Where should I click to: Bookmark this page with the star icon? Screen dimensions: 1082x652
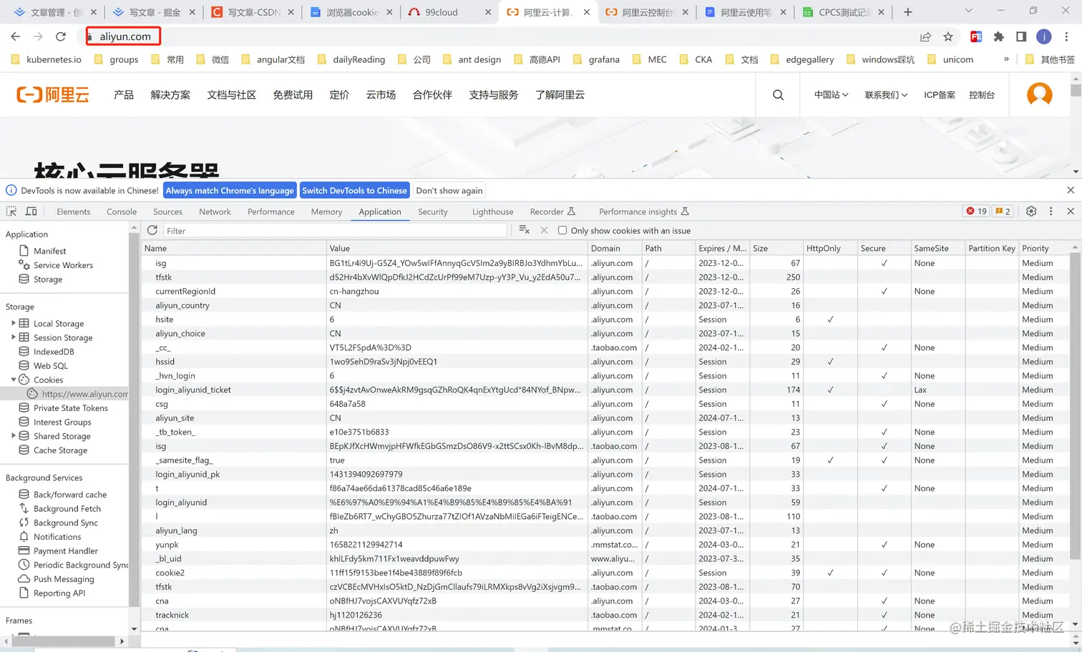tap(948, 36)
